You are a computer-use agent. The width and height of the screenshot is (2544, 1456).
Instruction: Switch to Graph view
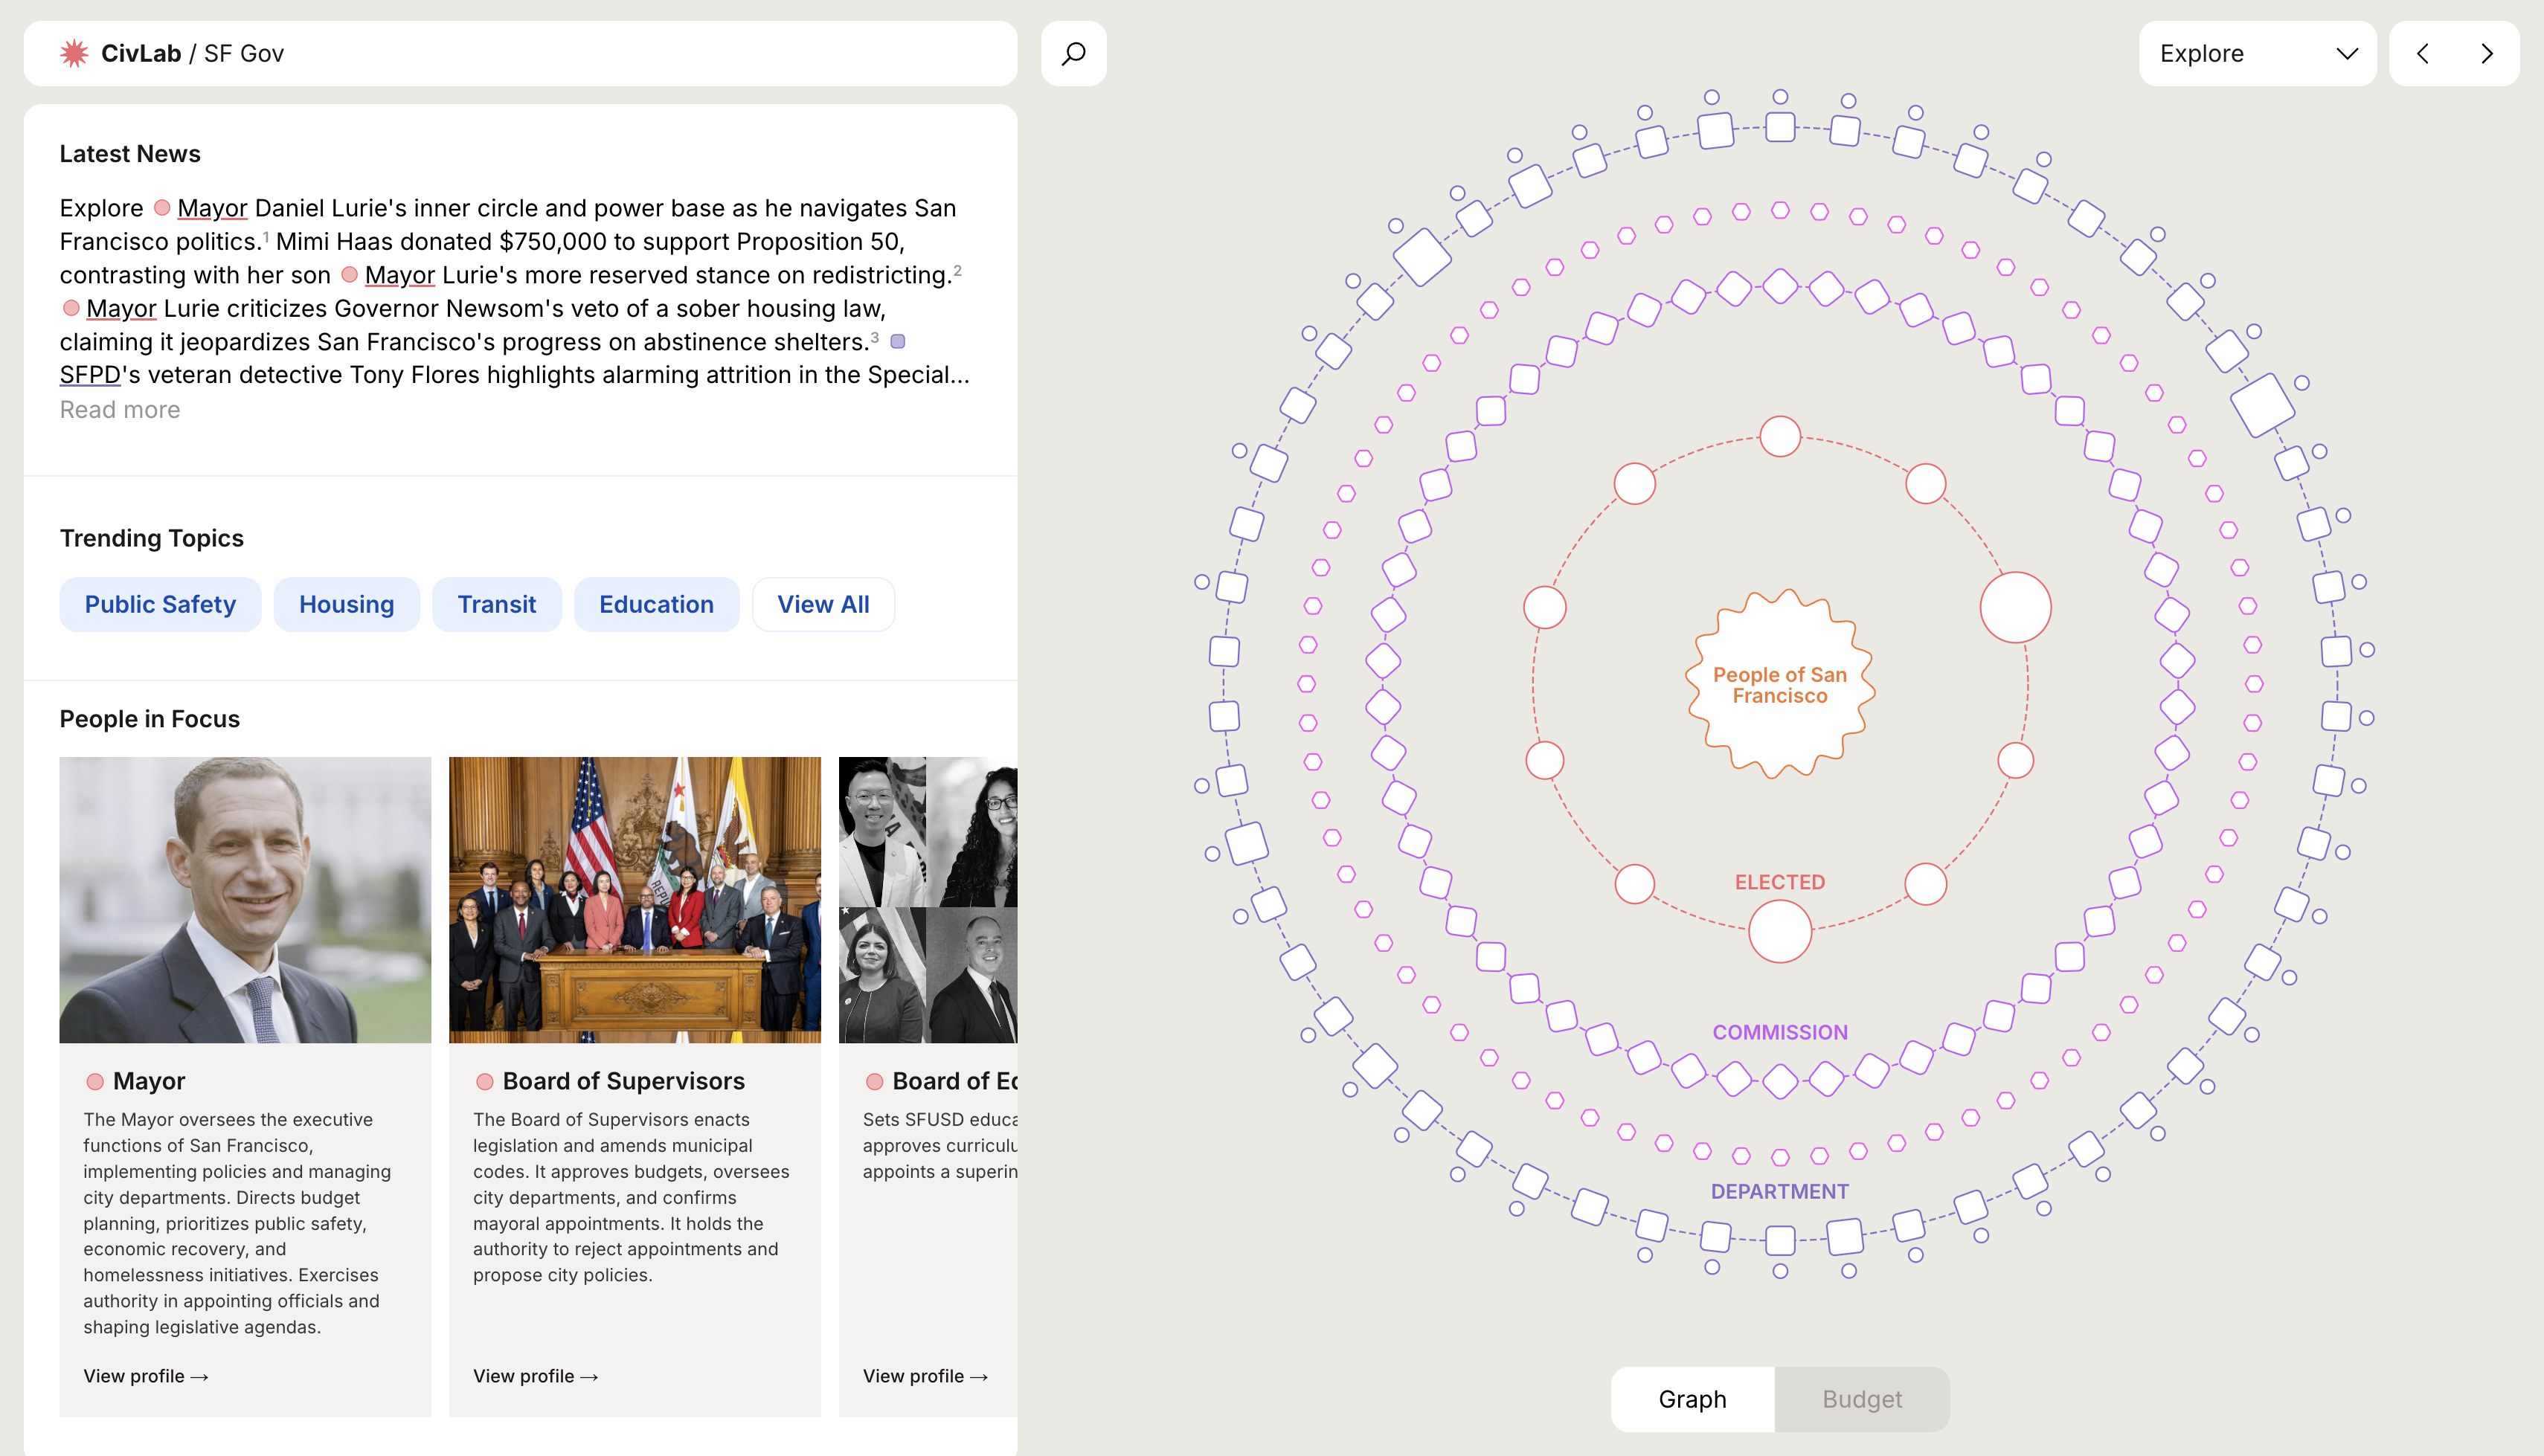[1692, 1399]
